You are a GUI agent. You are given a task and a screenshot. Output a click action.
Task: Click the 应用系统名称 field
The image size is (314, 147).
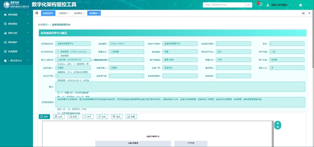point(73,43)
